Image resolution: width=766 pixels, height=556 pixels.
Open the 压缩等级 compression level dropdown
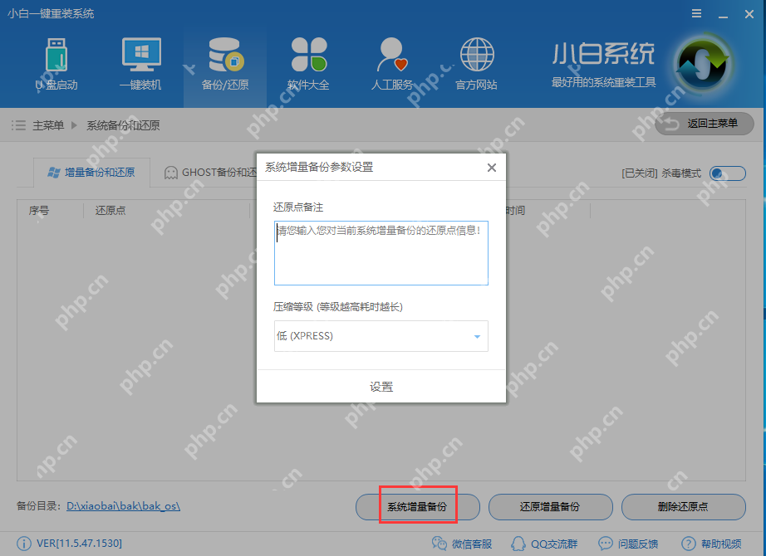pyautogui.click(x=381, y=336)
